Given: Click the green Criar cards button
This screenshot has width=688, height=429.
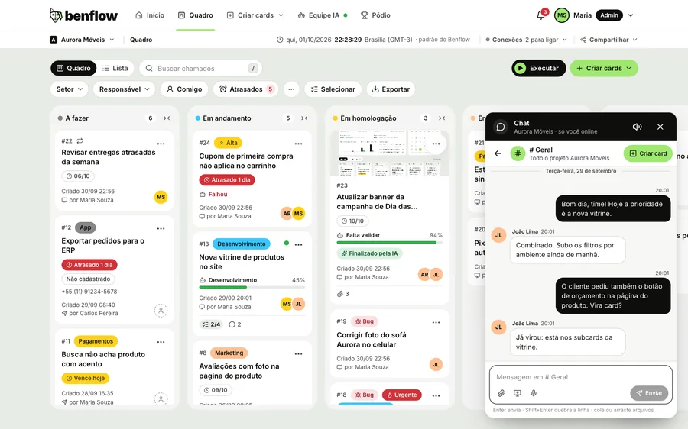Looking at the screenshot, I should [x=604, y=68].
